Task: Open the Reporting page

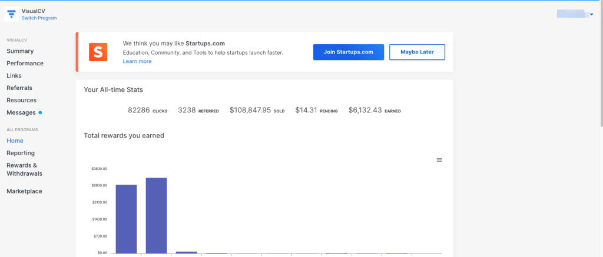Action: 21,153
